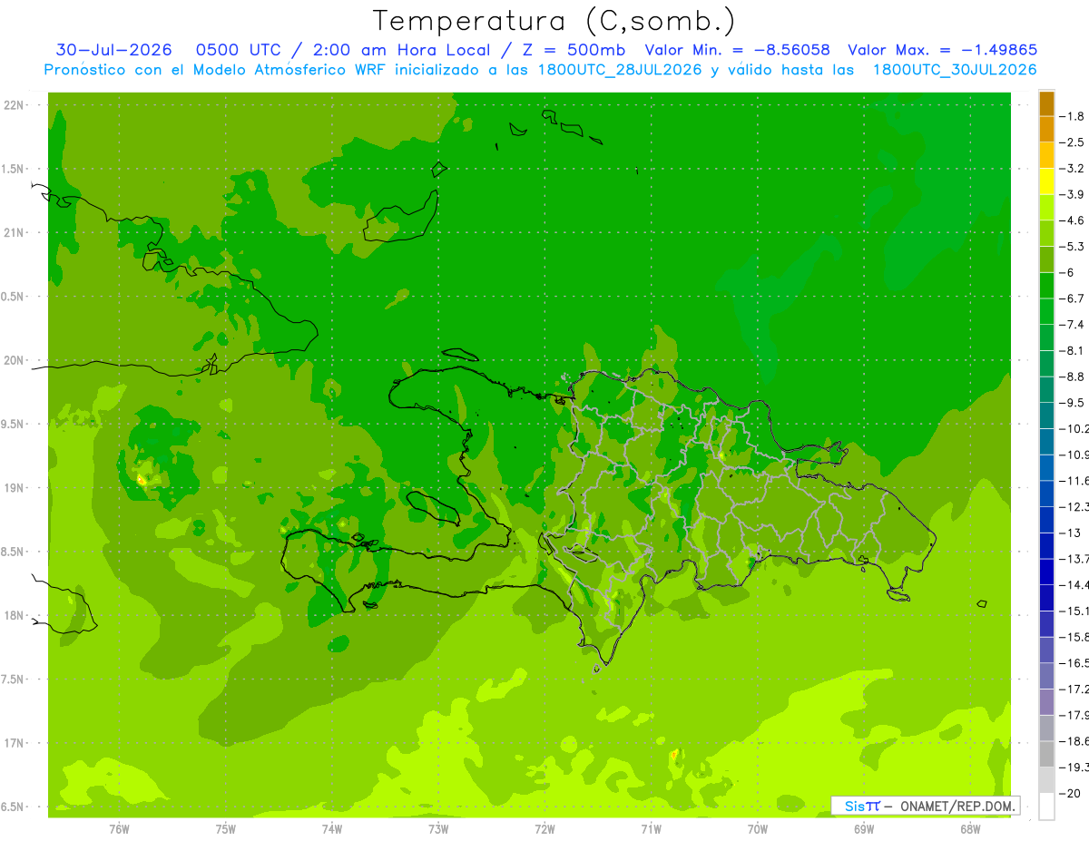Click the dark blue legend swatch between -13.7 and -14.4
The width and height of the screenshot is (1089, 841).
coord(1046,572)
